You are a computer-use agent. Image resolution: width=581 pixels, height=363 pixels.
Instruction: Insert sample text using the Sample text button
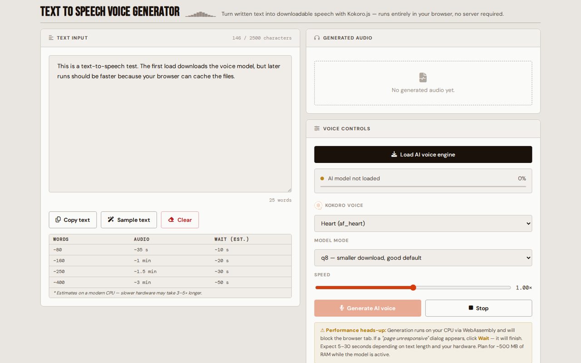[129, 220]
